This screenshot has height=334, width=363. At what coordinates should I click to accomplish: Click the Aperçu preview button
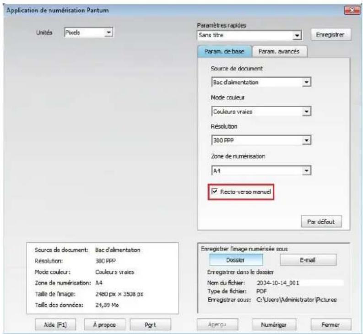(x=217, y=324)
